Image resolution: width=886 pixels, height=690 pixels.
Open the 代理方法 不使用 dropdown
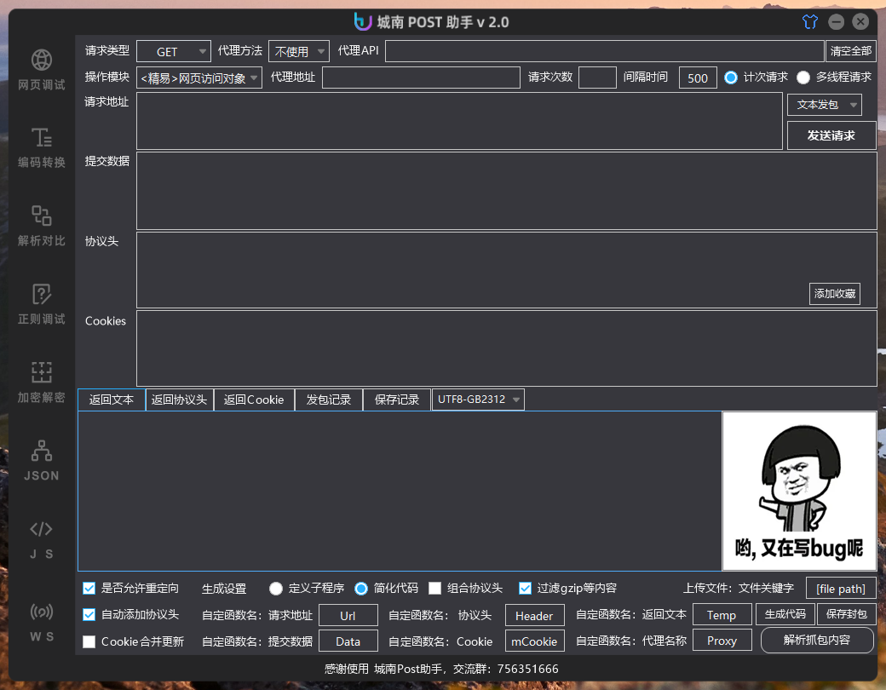(x=299, y=51)
